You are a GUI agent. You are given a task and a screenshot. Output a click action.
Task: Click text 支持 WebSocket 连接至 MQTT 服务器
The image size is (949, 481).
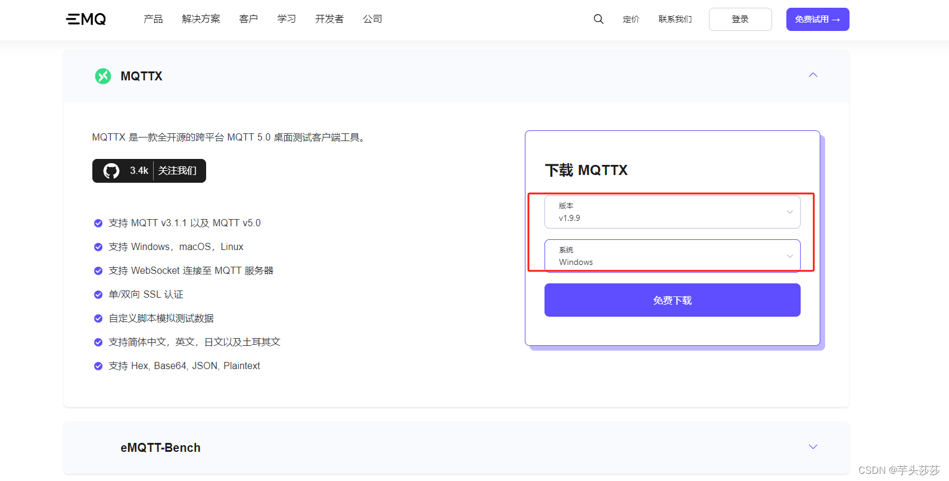click(x=191, y=271)
